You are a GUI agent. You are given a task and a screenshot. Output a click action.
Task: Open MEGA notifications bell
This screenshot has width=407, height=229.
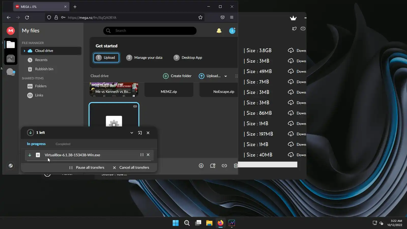pos(219,31)
